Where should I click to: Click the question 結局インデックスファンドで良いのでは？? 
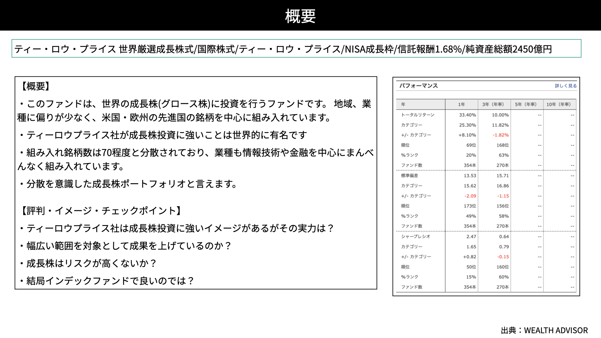pyautogui.click(x=106, y=281)
